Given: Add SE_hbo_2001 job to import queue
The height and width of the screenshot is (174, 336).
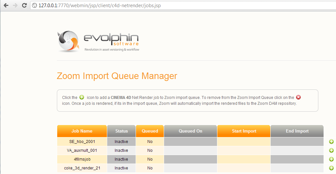Looking at the screenshot, I should (331, 142).
